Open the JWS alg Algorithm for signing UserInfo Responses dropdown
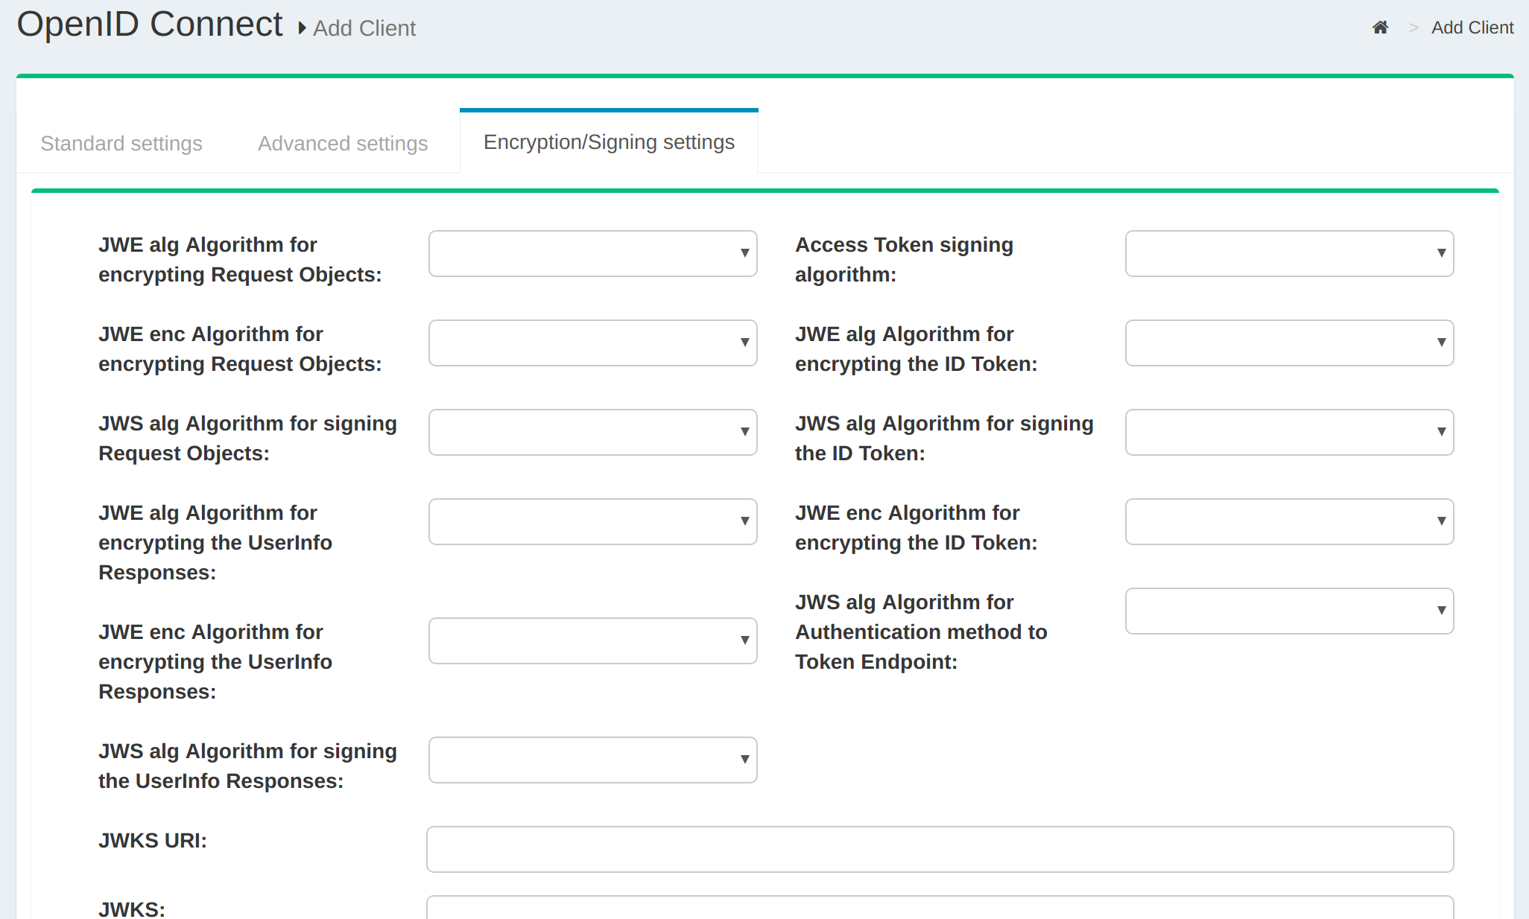This screenshot has height=919, width=1529. coord(592,760)
